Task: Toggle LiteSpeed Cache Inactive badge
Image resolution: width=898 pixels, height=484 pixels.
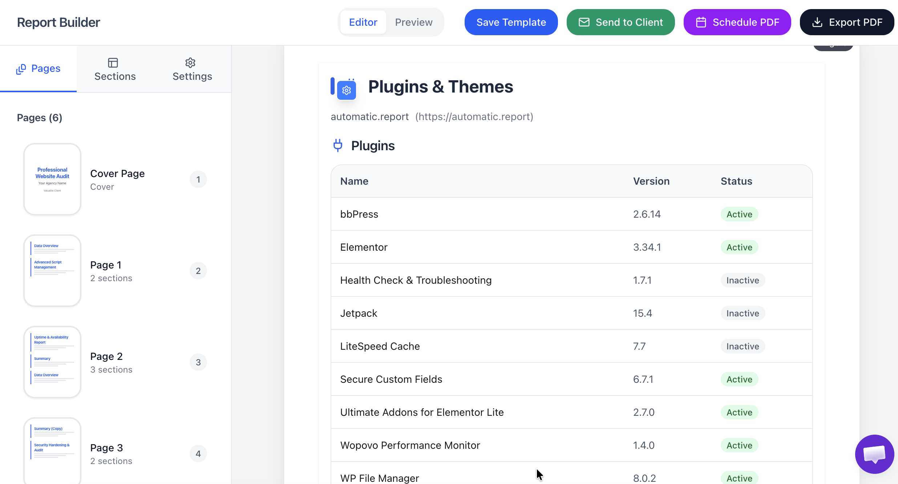Action: pos(743,346)
